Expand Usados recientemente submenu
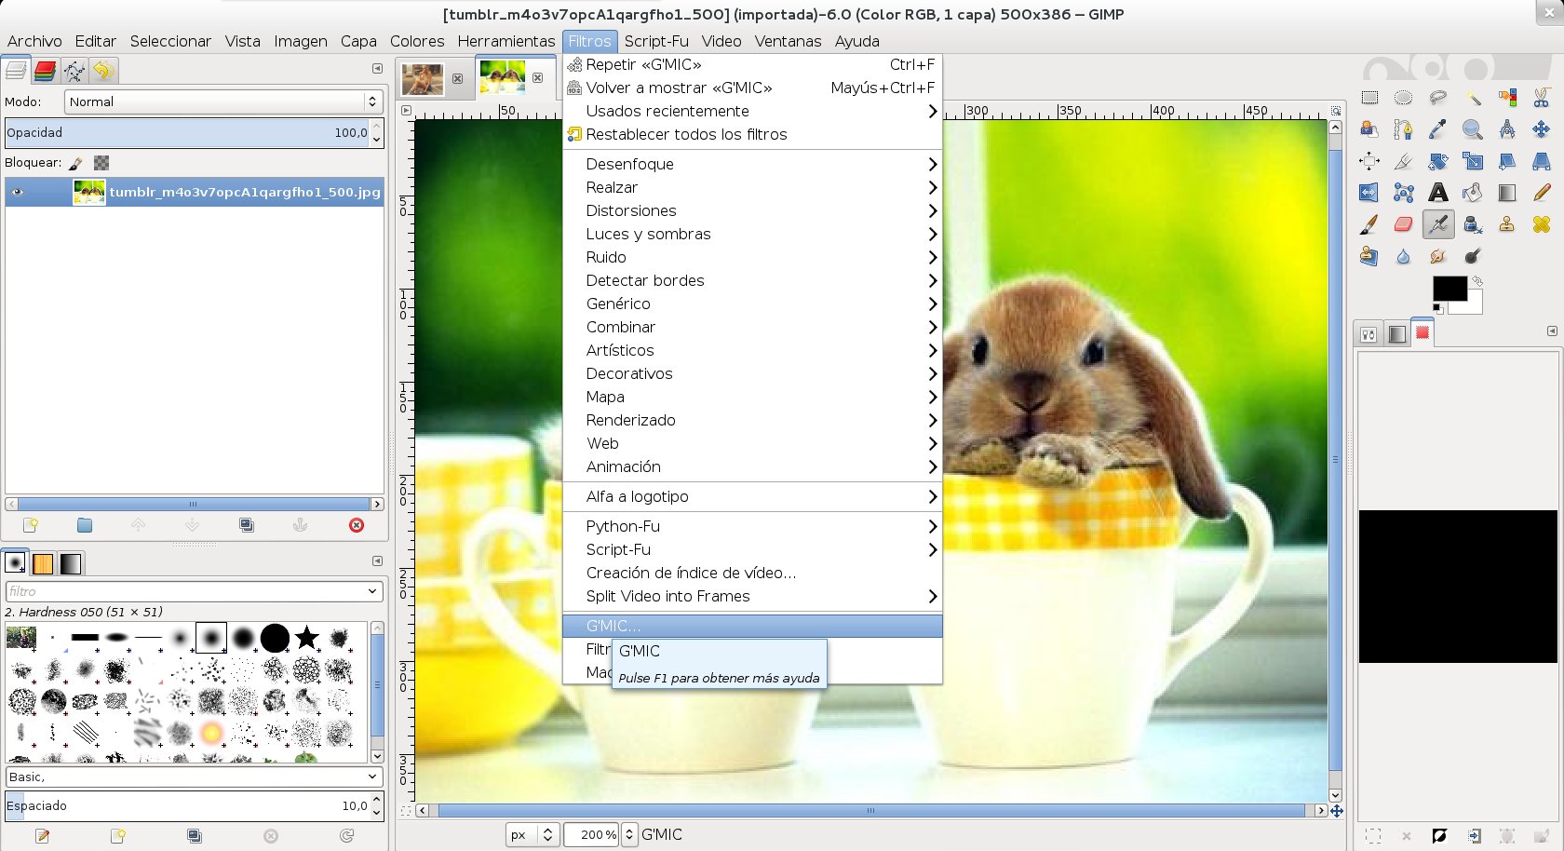The height and width of the screenshot is (851, 1564). [x=752, y=111]
